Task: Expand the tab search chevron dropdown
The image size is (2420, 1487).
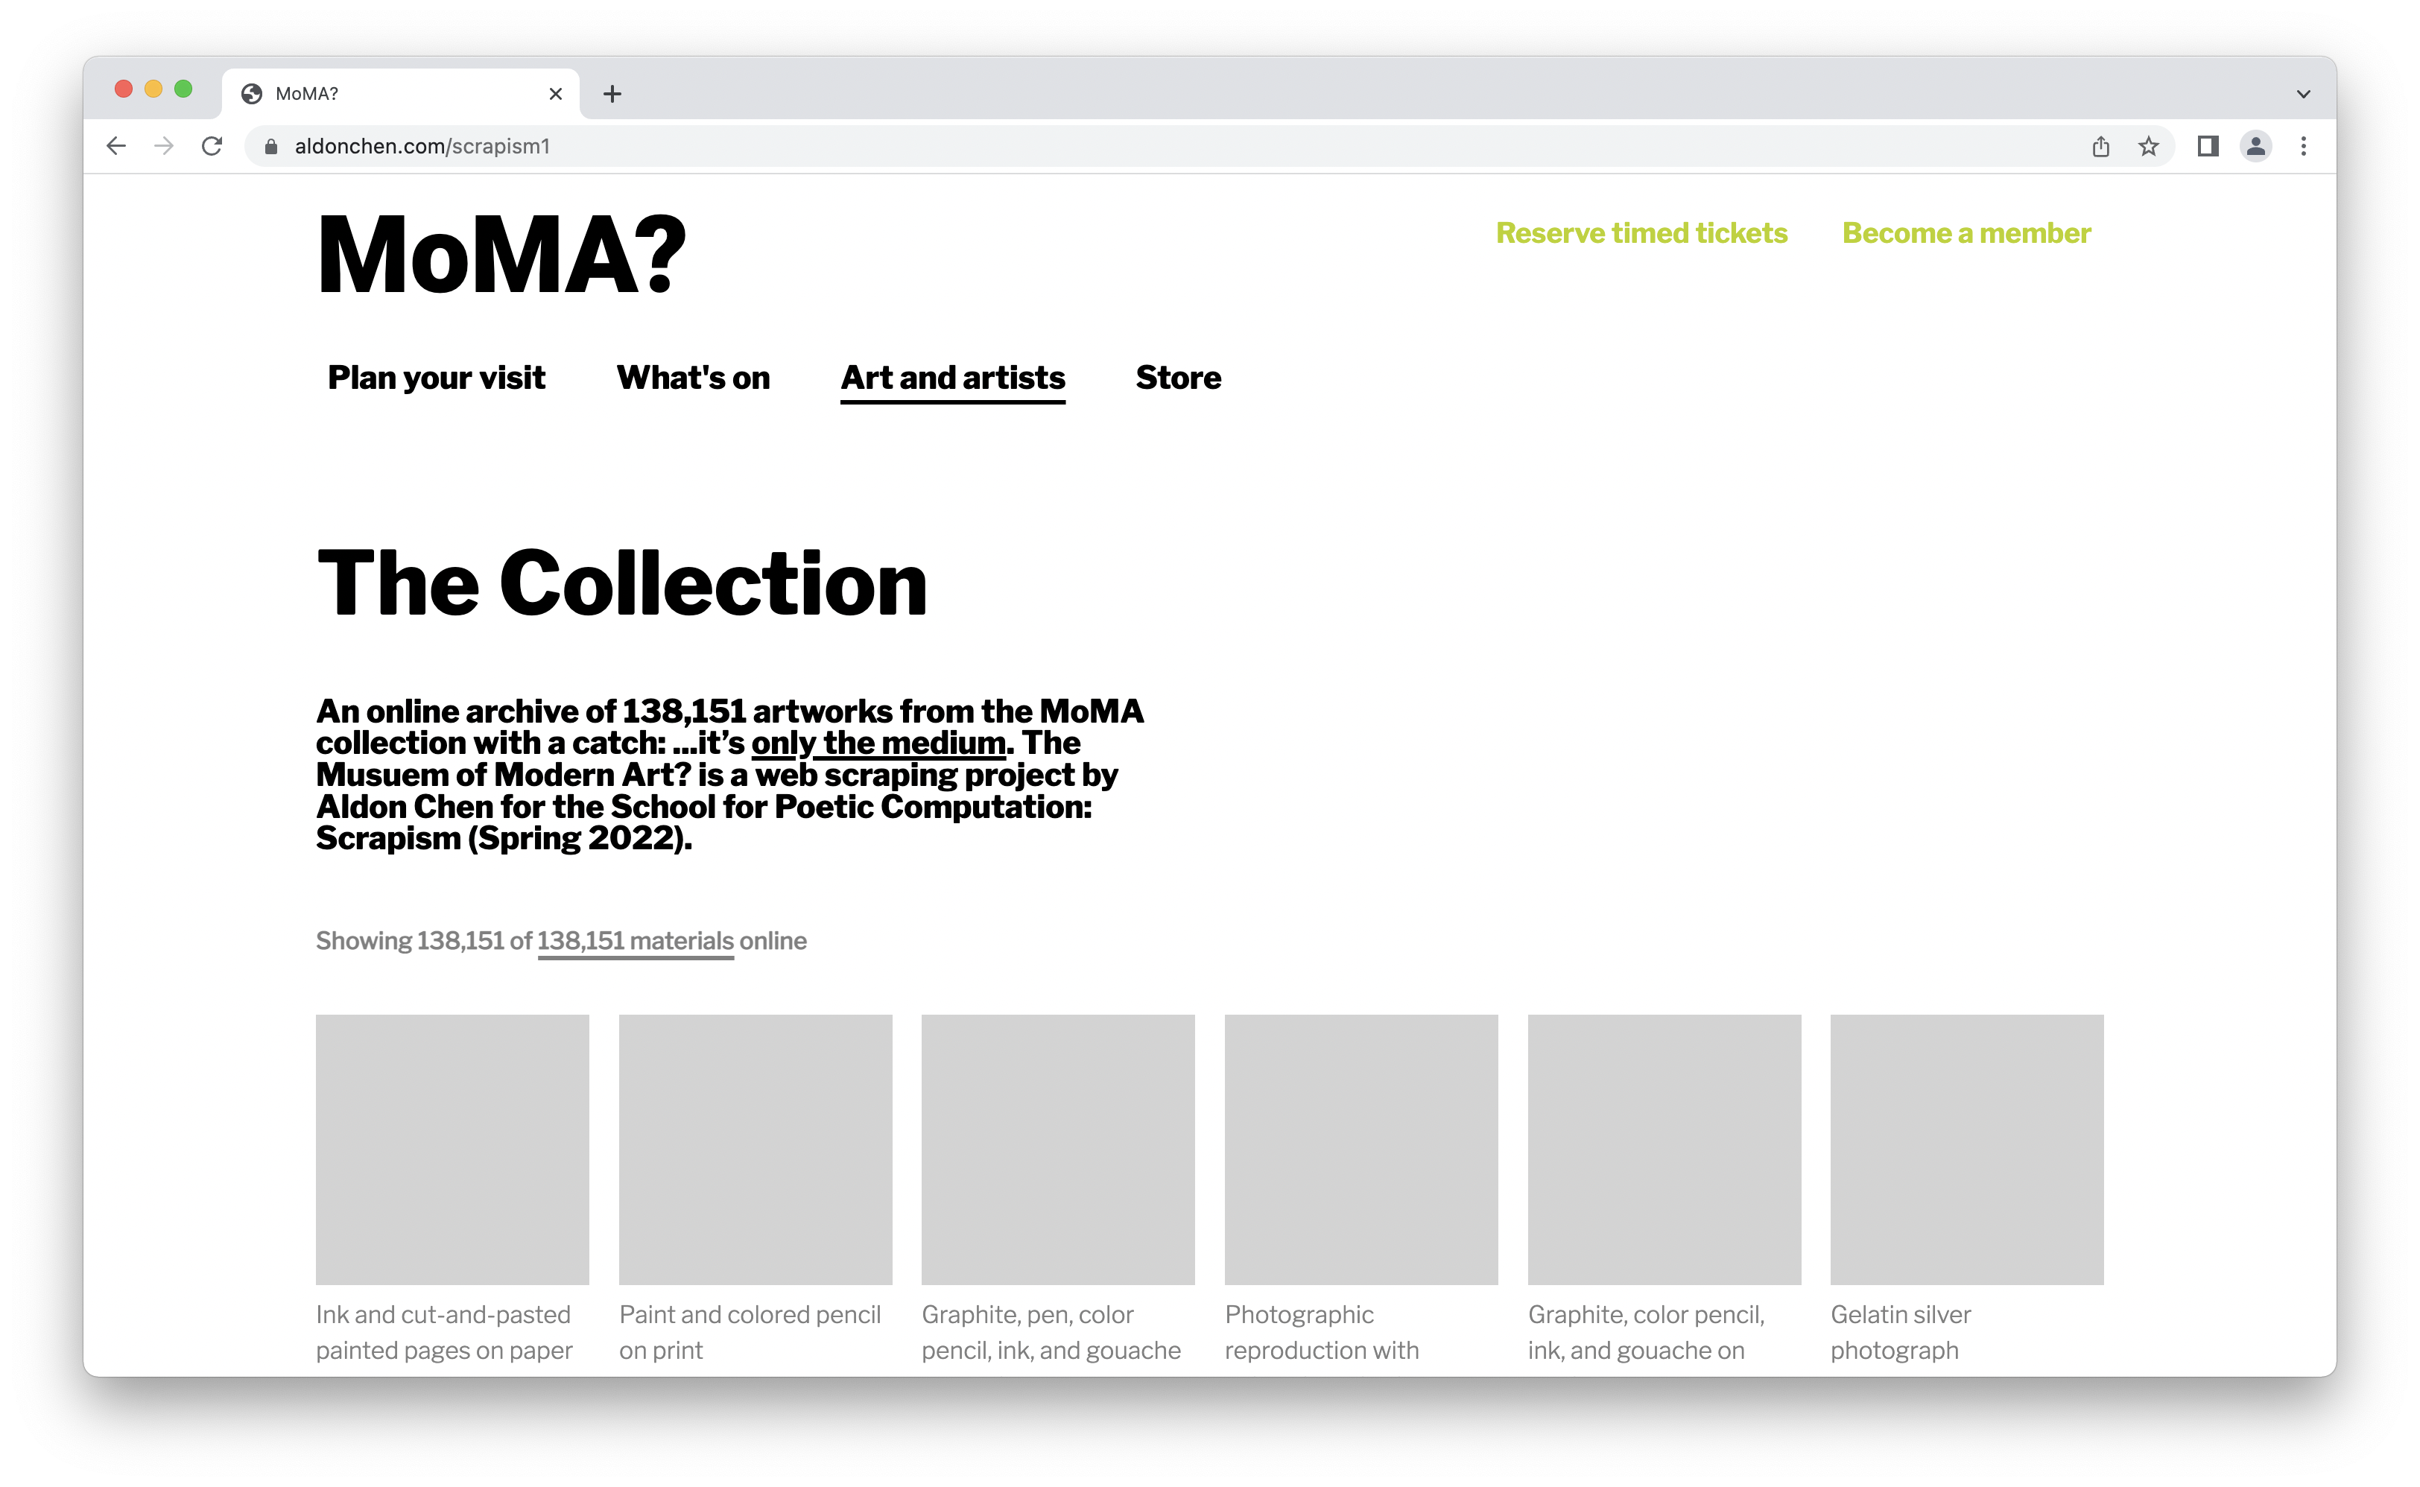Action: coord(2303,95)
